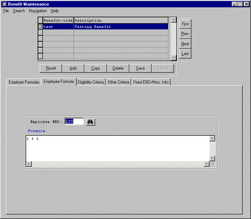Open the File menu
251x219 pixels.
coord(6,11)
